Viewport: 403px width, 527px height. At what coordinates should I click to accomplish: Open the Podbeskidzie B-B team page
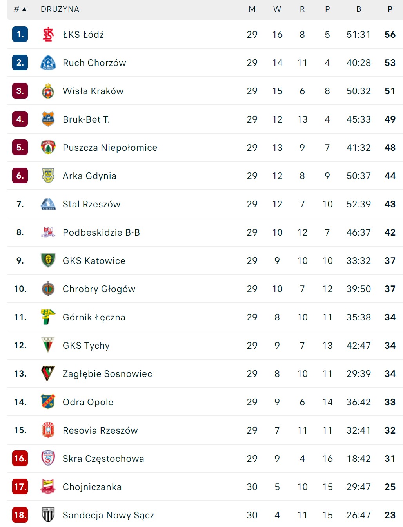(101, 232)
